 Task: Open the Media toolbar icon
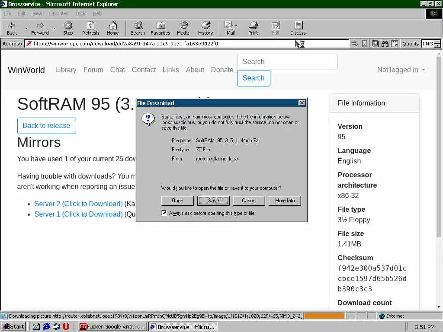tap(183, 25)
